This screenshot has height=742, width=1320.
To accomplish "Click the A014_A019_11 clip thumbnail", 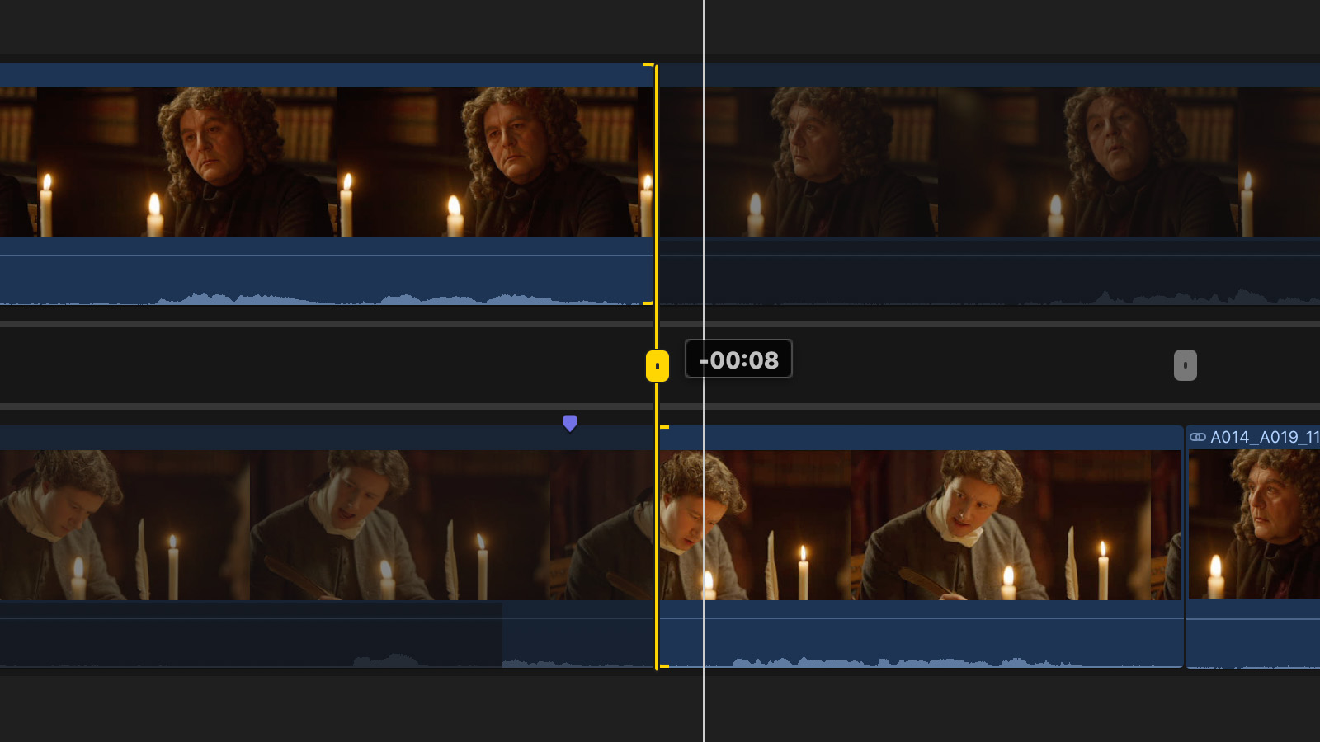I will 1254,524.
